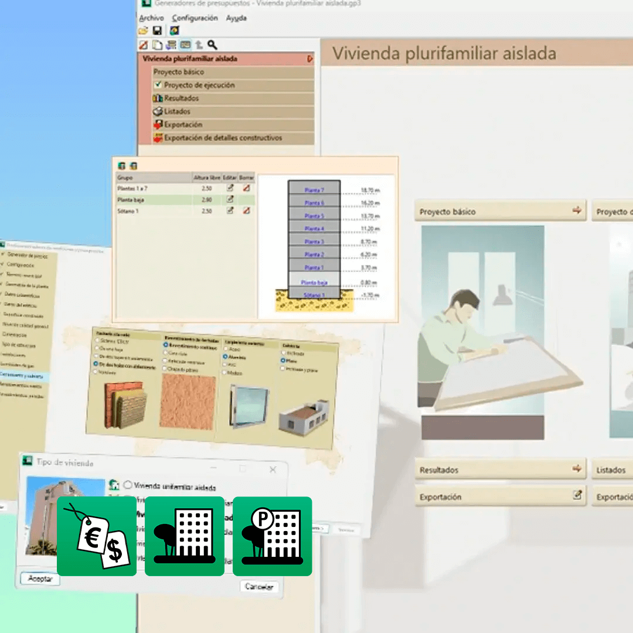Select the Vivienda unifamiliar aislada radio button

pyautogui.click(x=128, y=485)
